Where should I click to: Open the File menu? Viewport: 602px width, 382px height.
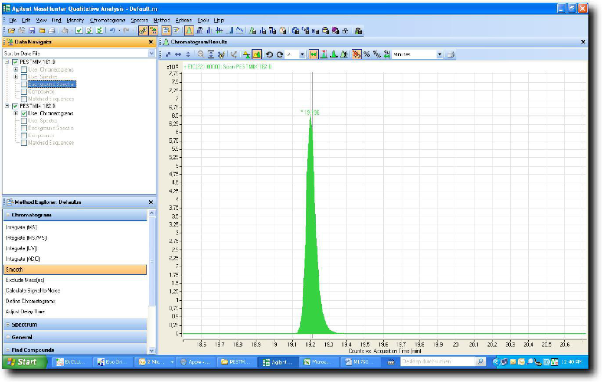(13, 20)
